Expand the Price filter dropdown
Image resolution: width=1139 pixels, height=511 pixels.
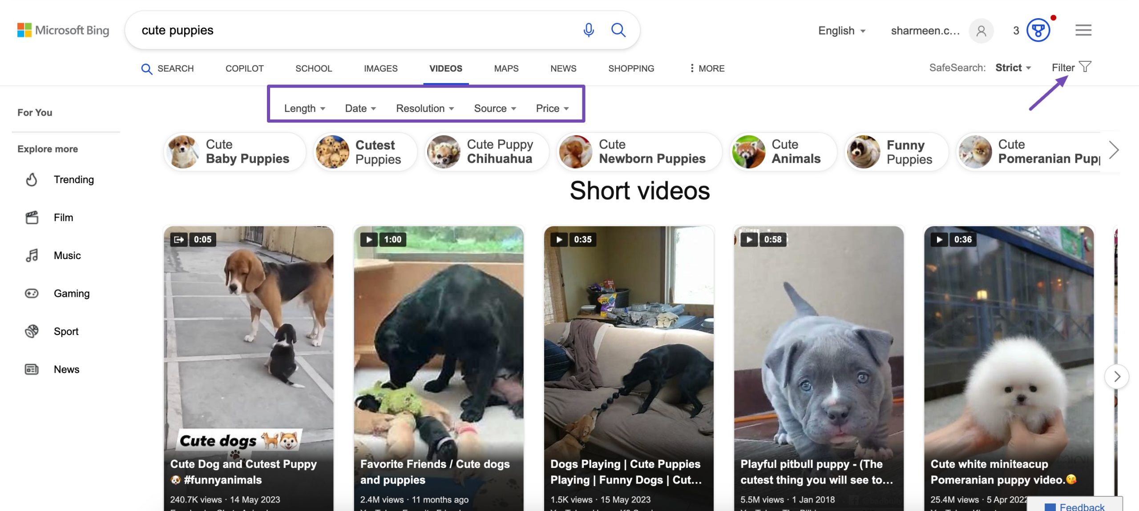tap(552, 108)
